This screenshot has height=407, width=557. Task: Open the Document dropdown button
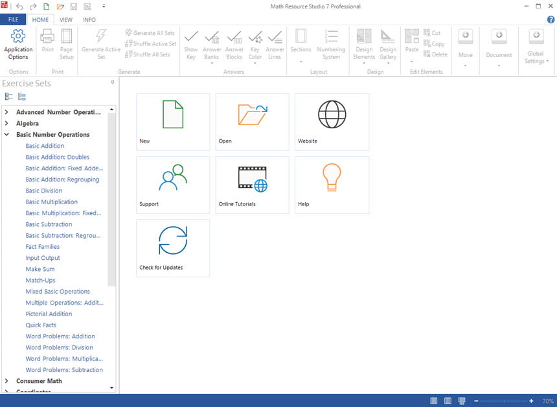click(x=499, y=48)
